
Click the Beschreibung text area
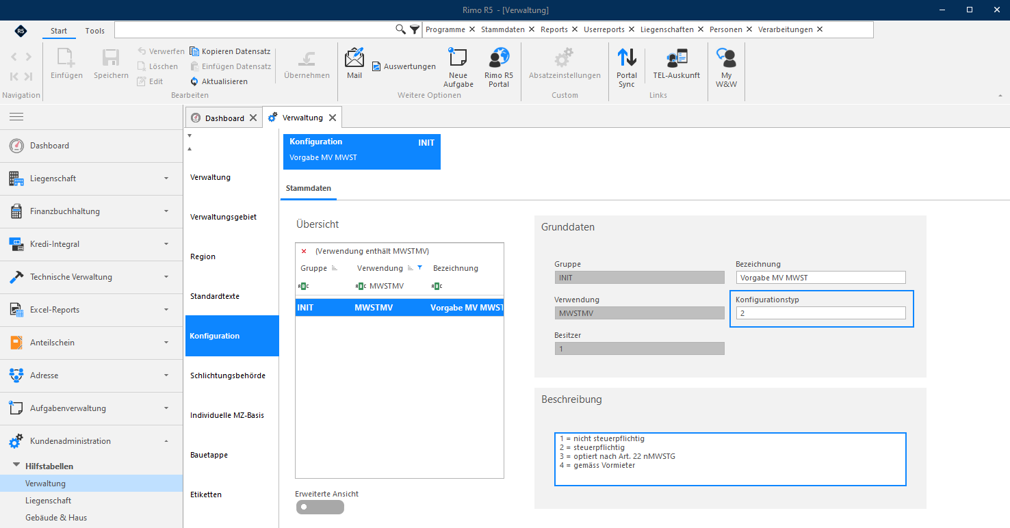730,459
